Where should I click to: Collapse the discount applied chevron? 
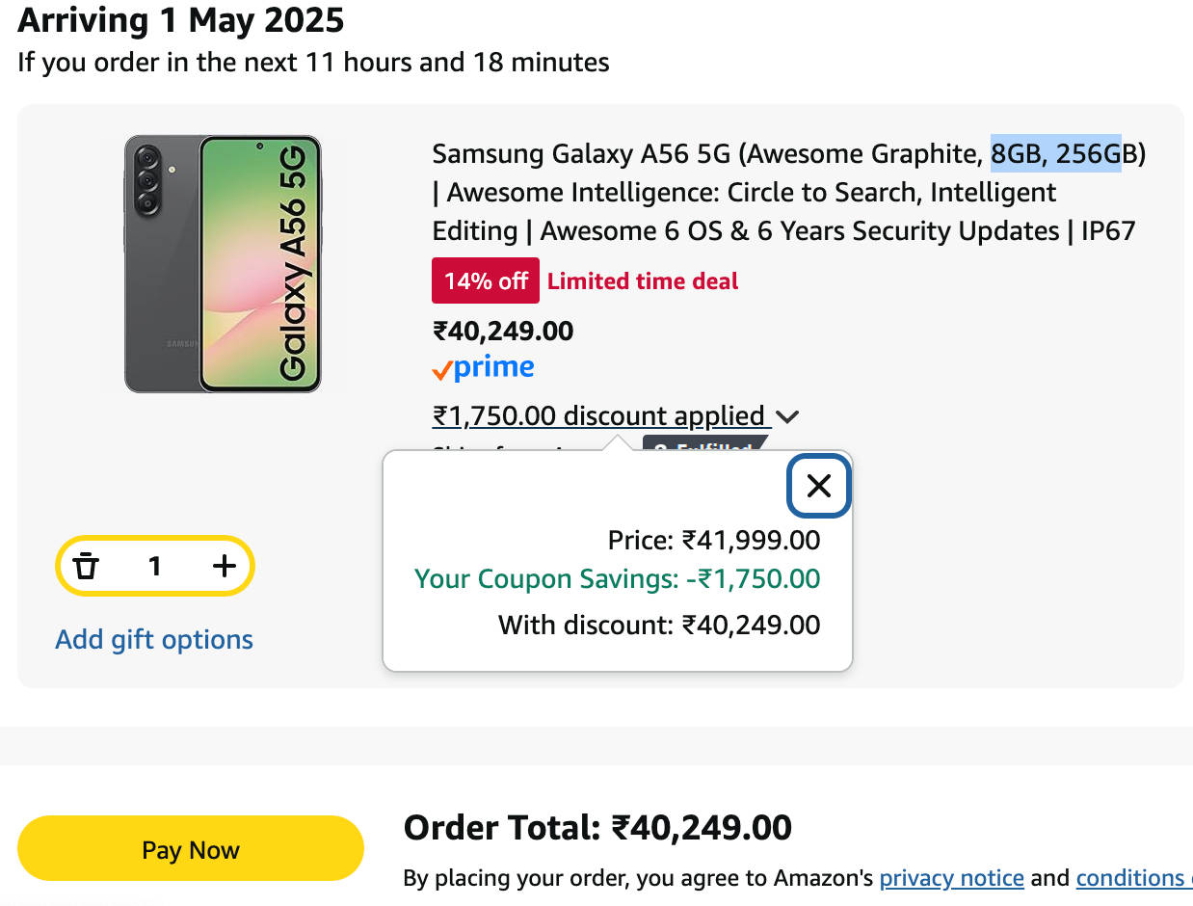point(787,417)
